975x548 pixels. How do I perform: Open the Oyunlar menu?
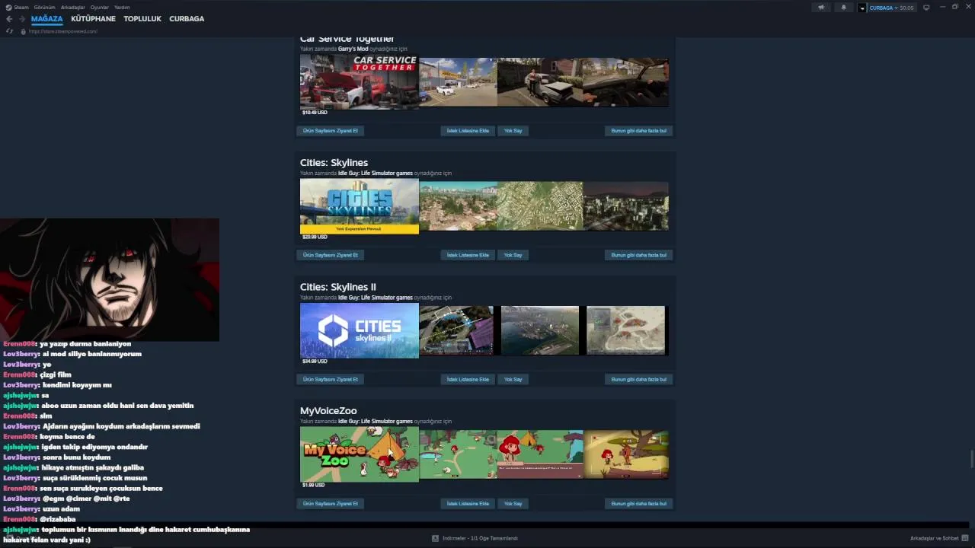pos(100,8)
